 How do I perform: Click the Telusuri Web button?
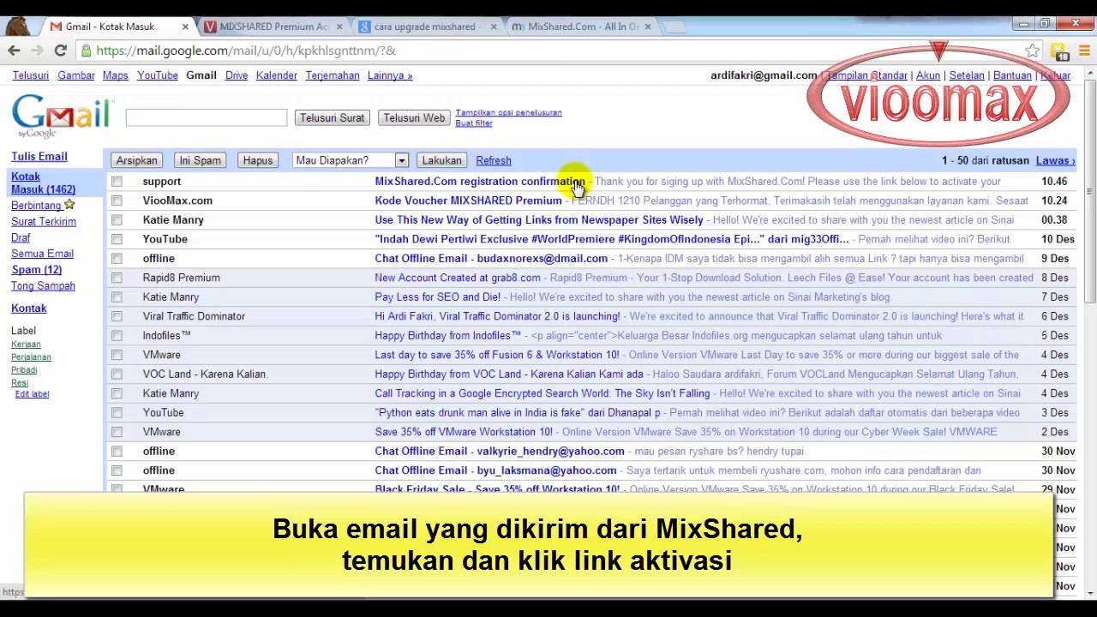tap(414, 117)
